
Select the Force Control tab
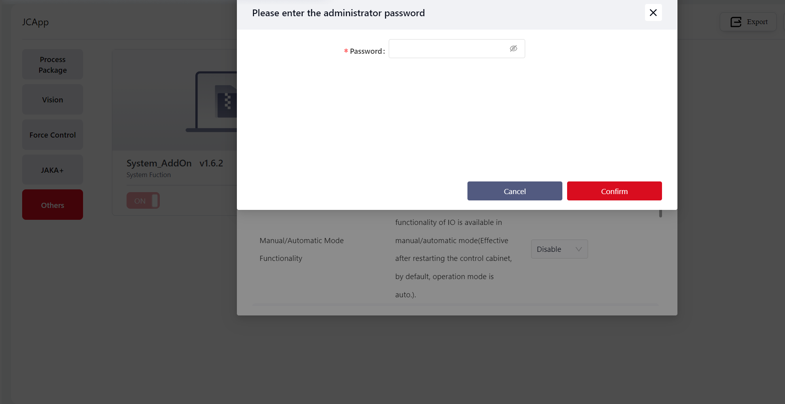53,135
